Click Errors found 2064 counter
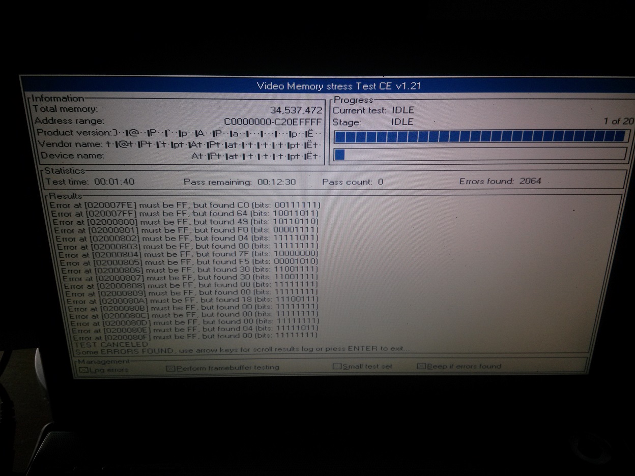This screenshot has height=476, width=635. 500,181
